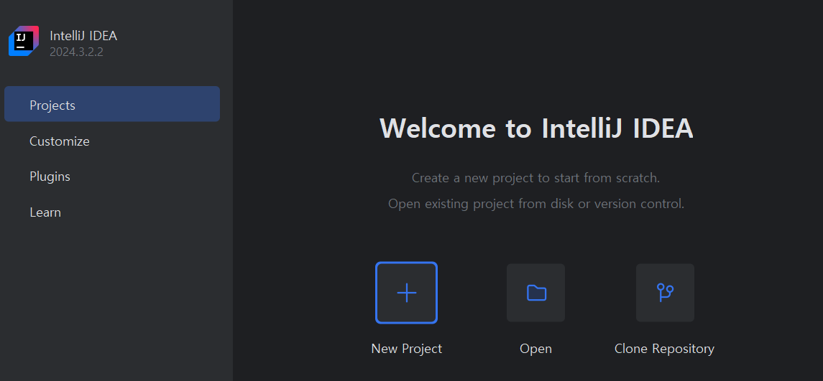Screen dimensions: 823x381
Task: Switch to the Learn section
Action: pyautogui.click(x=45, y=212)
